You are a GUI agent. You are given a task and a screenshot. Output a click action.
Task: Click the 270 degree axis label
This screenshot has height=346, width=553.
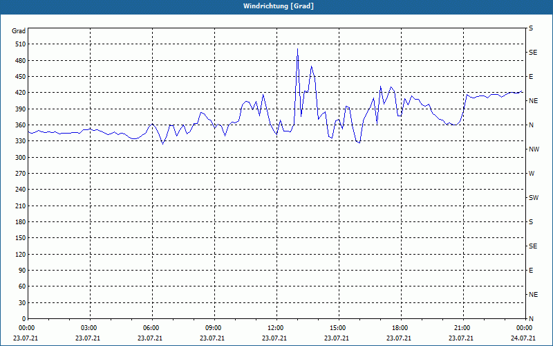pos(21,174)
